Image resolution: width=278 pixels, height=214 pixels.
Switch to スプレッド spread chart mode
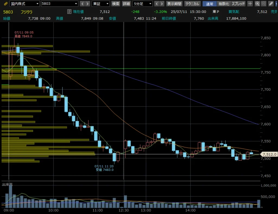tap(238, 4)
